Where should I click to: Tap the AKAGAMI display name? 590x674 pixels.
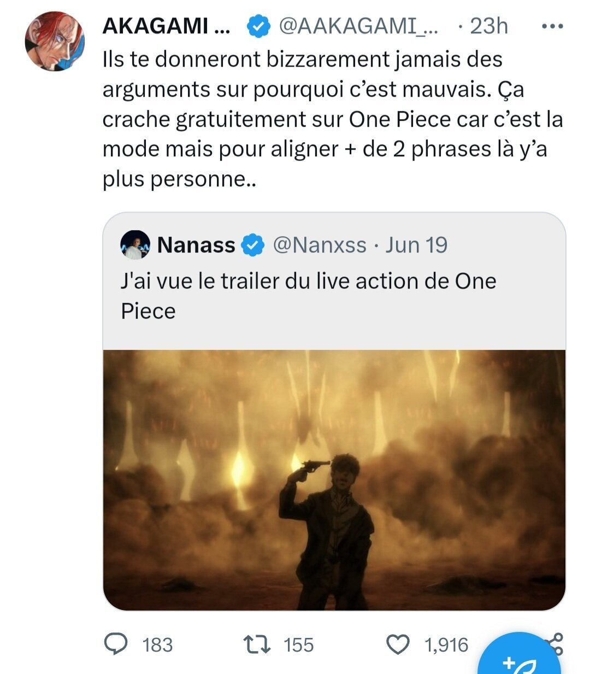tap(166, 26)
